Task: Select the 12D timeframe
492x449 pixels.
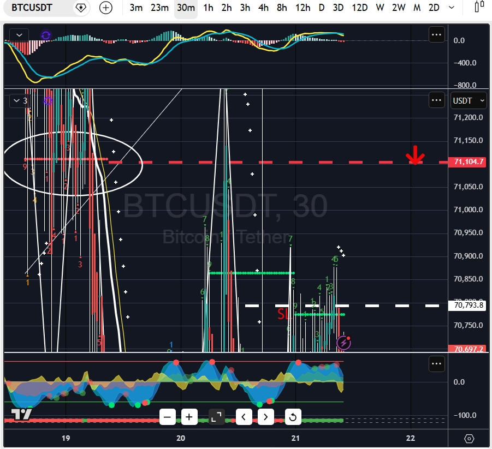Action: pos(360,8)
